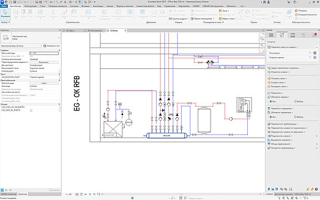Click the Масштаб вида input field
The width and height of the screenshot is (320, 200).
[x=44, y=53]
